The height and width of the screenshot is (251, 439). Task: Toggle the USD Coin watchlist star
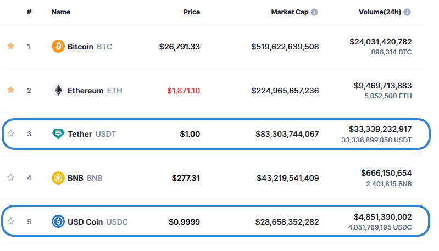click(x=10, y=222)
